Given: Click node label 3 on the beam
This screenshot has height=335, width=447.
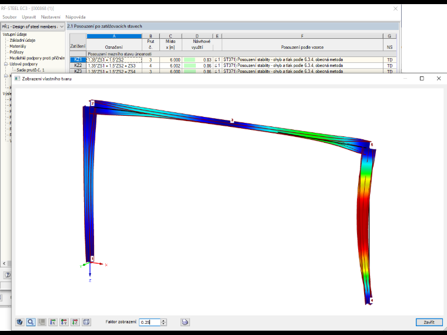Looking at the screenshot, I should (232, 120).
